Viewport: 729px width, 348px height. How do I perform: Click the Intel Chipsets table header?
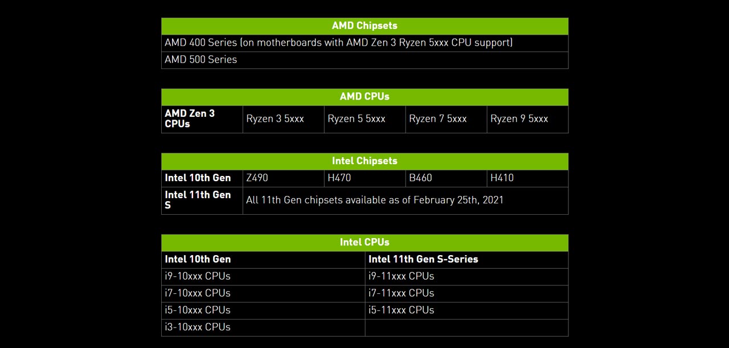point(364,161)
